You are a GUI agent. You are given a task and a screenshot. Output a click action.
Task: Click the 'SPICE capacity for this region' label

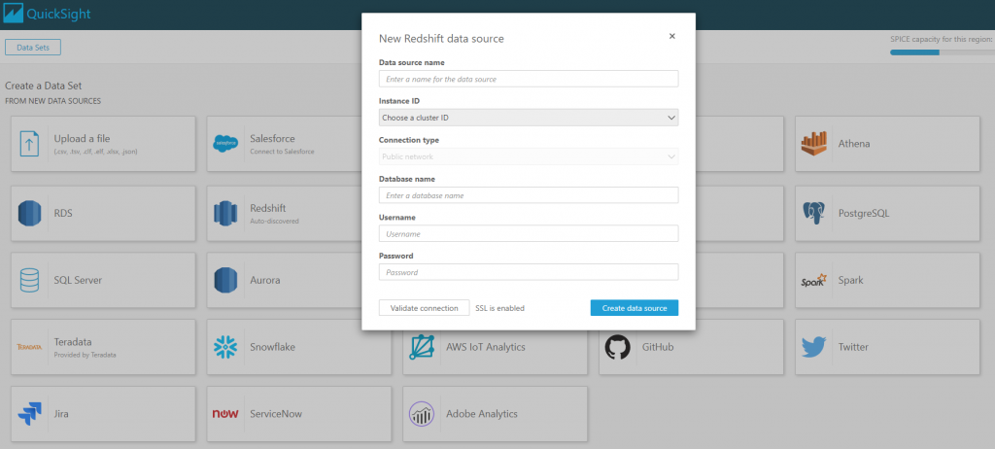tap(943, 40)
